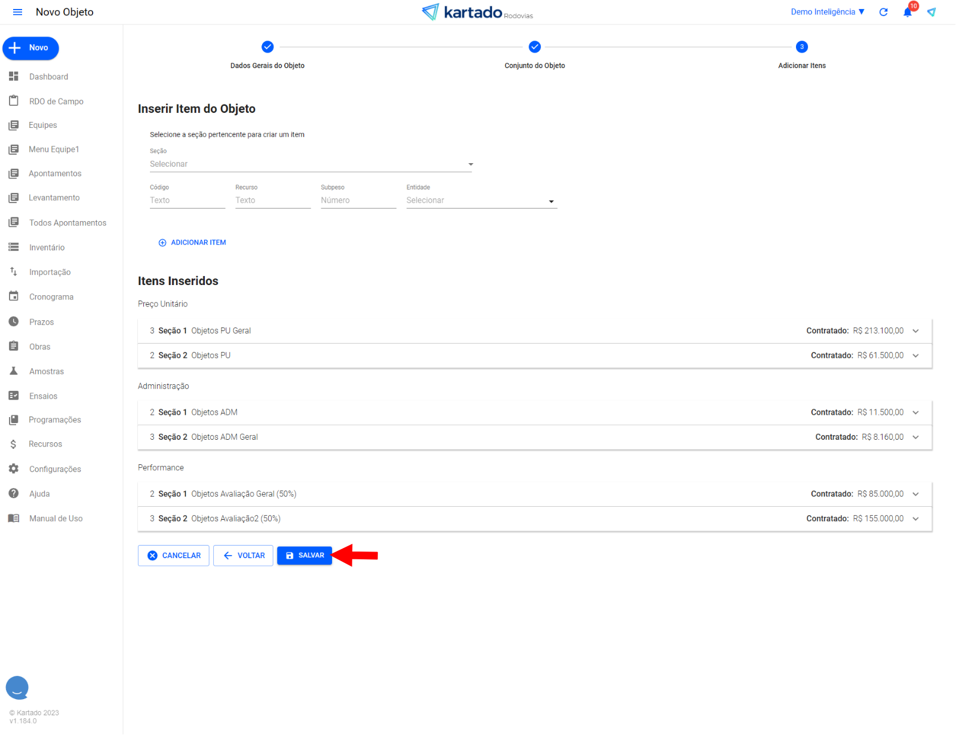Screen dimensions: 956x735
Task: Click the Adicionar Item link
Action: point(192,243)
